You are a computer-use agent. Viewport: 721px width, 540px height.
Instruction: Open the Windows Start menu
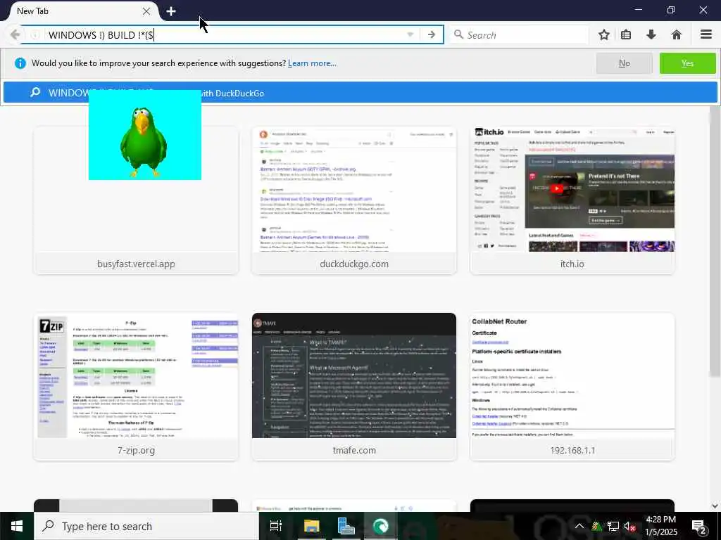[17, 526]
